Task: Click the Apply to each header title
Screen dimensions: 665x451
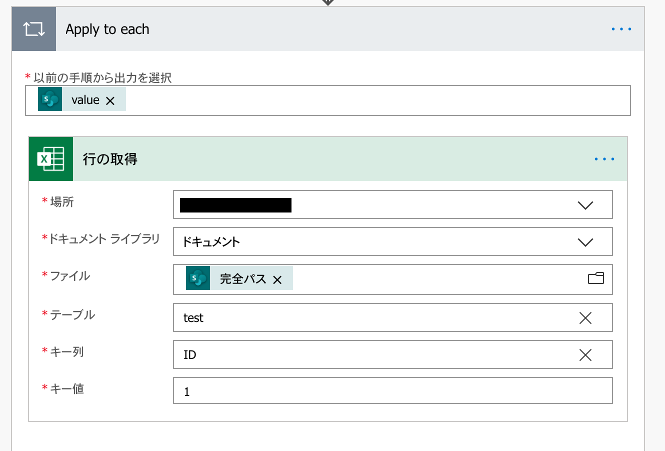Action: tap(107, 29)
